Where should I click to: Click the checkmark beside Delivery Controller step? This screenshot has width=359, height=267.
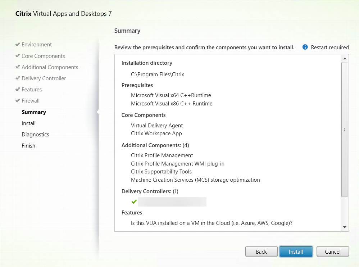pos(18,78)
